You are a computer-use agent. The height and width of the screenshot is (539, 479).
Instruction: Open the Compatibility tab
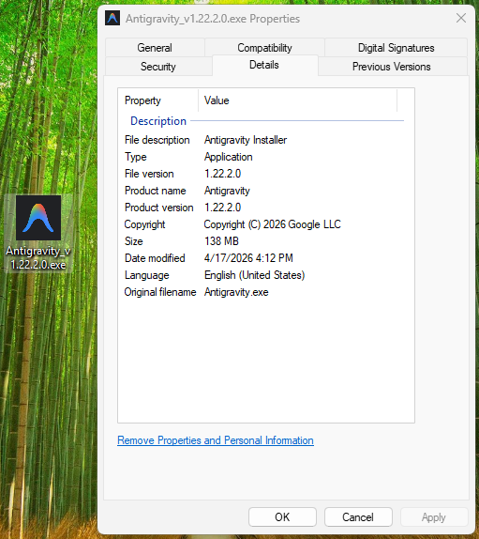pyautogui.click(x=264, y=48)
